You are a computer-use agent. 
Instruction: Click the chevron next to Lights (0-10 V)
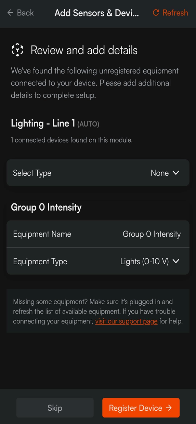(176, 261)
